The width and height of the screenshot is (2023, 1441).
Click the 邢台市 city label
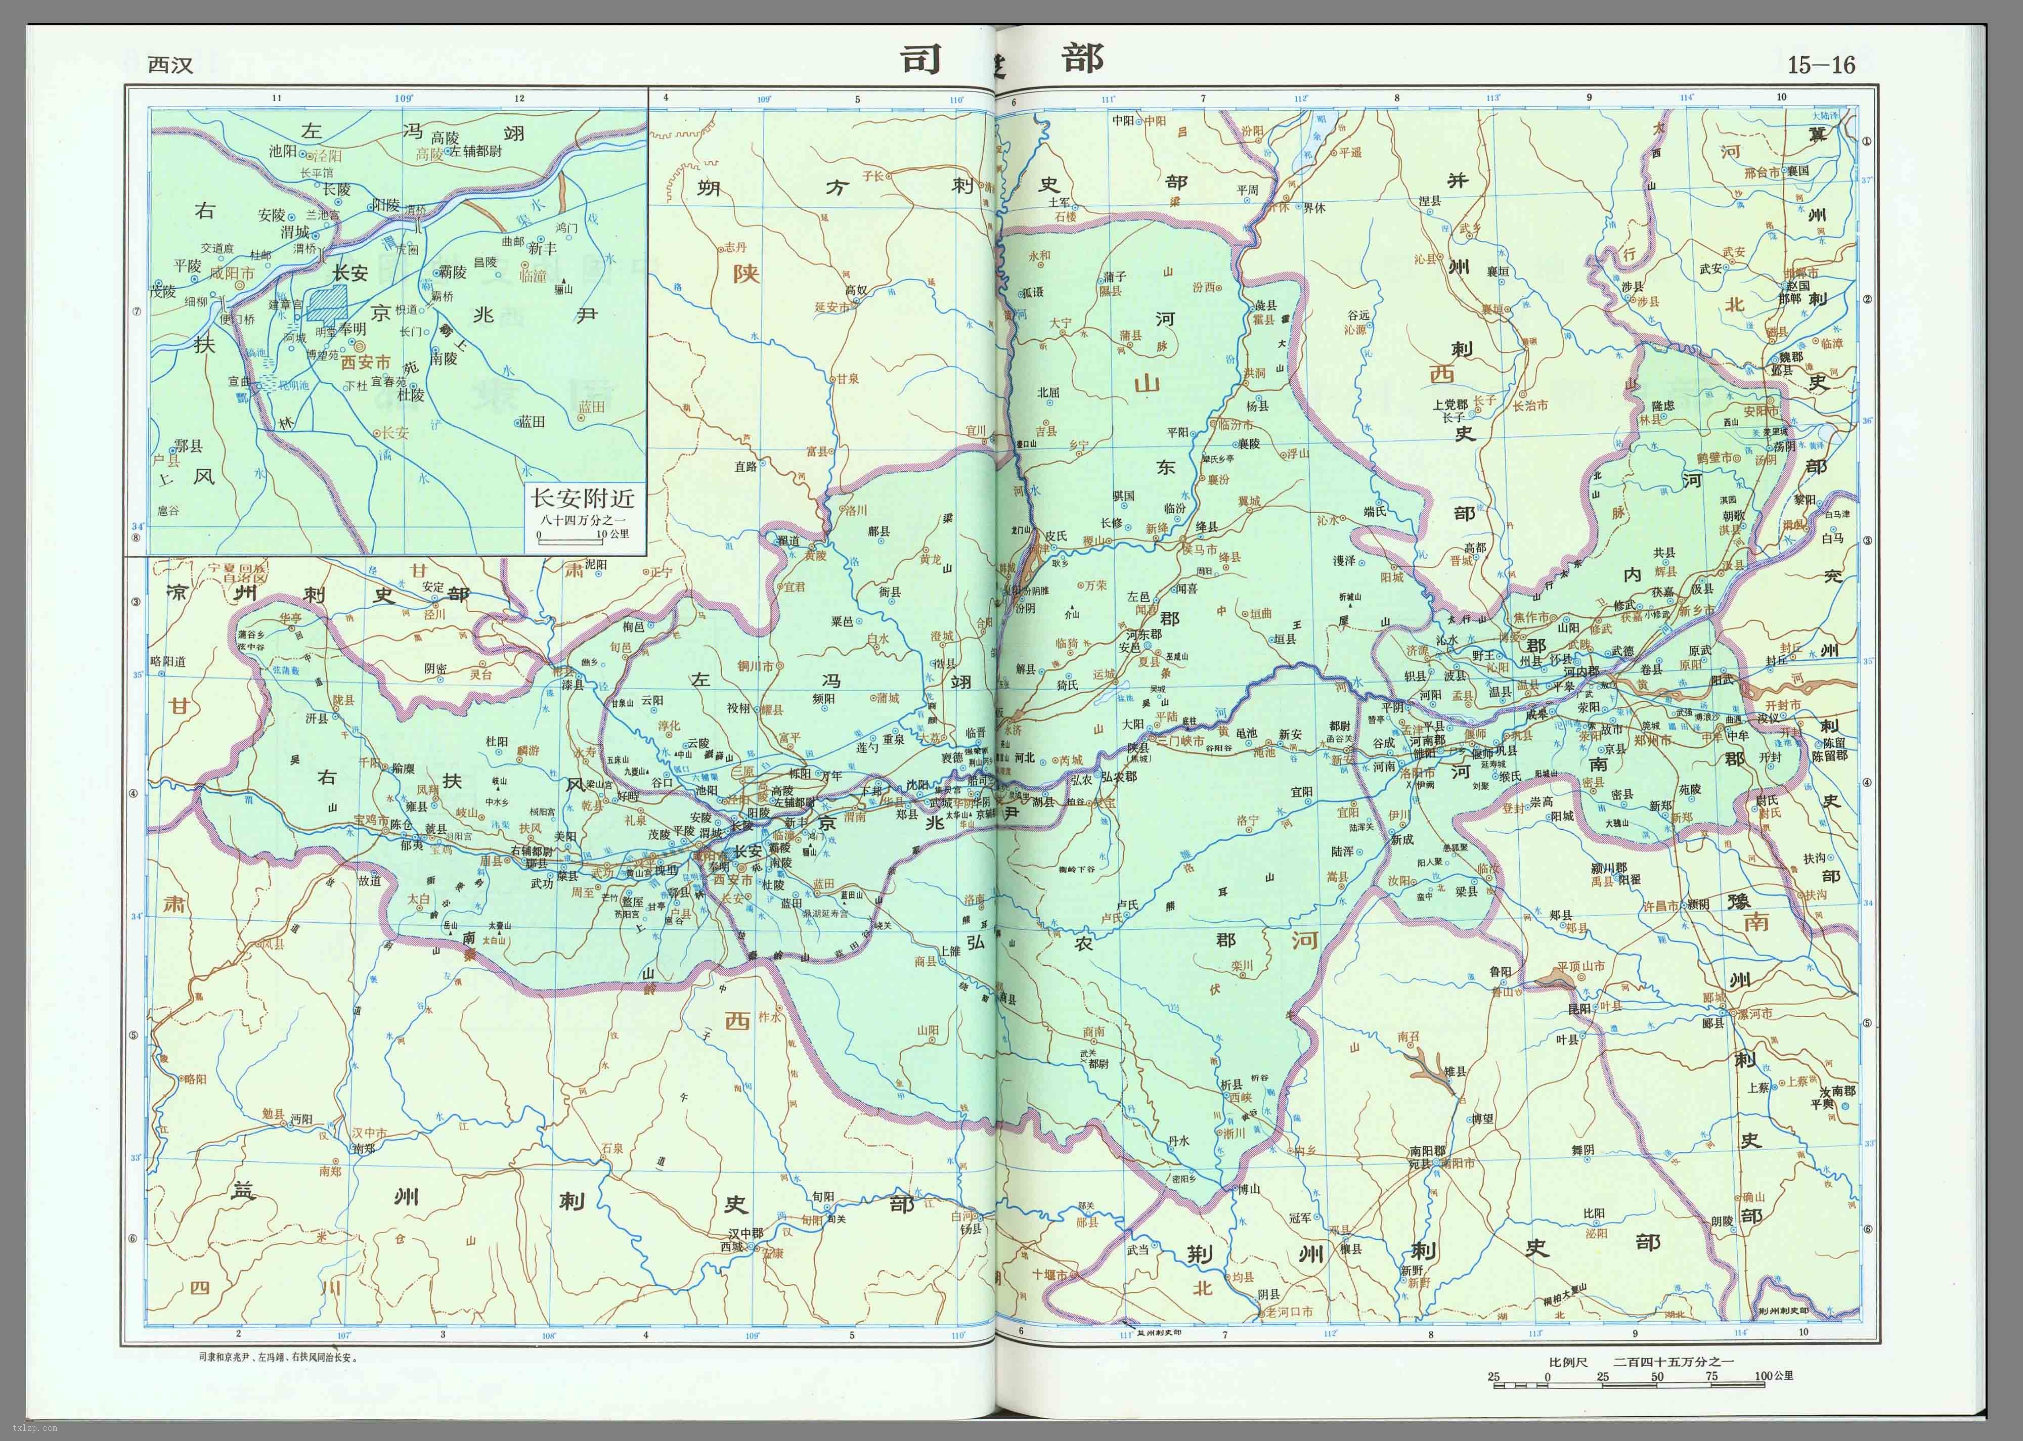(1762, 173)
